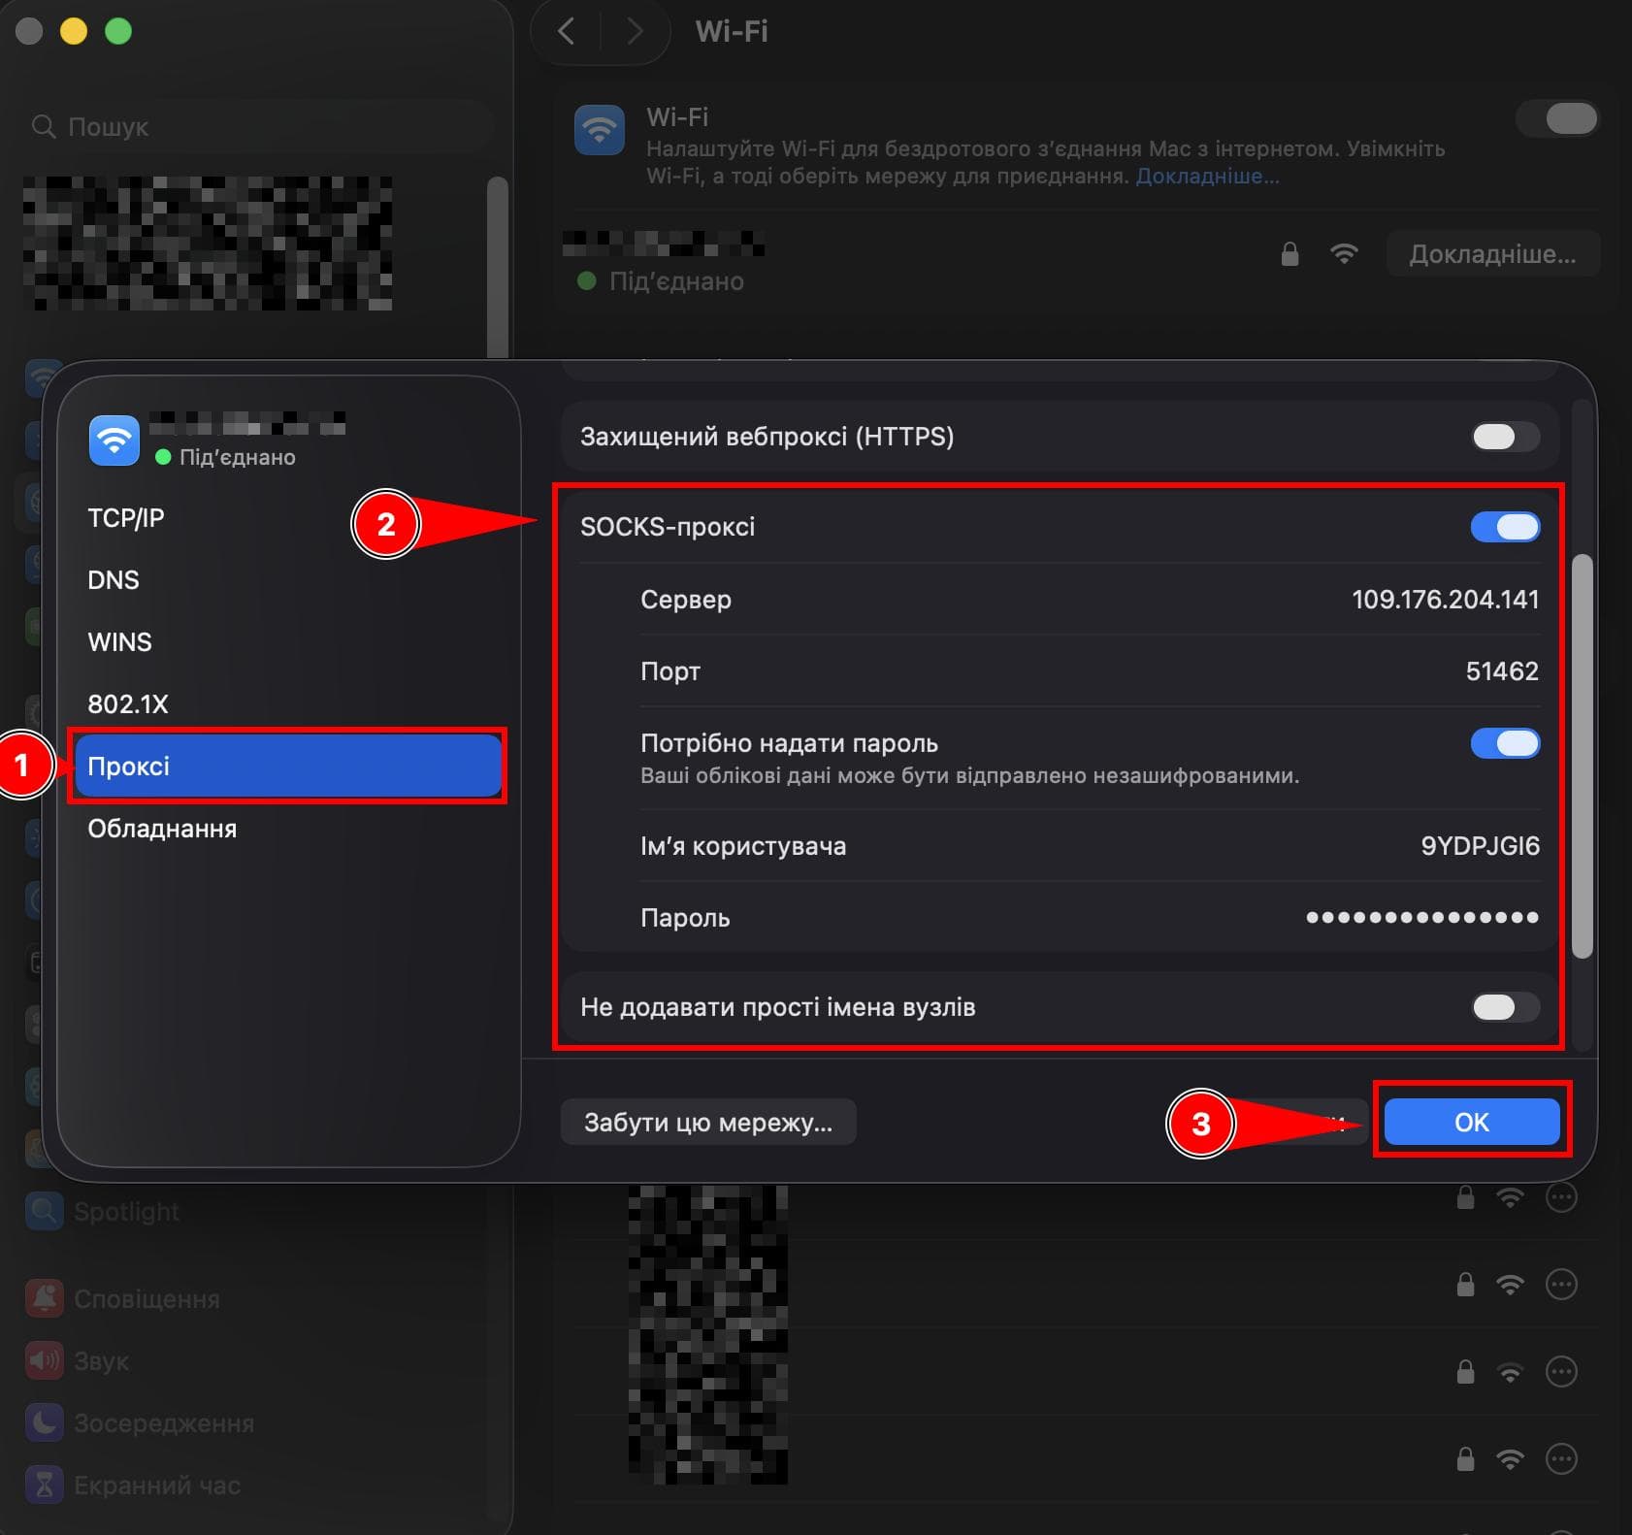Go forward with the right chevron
This screenshot has width=1632, height=1535.
coord(635,31)
